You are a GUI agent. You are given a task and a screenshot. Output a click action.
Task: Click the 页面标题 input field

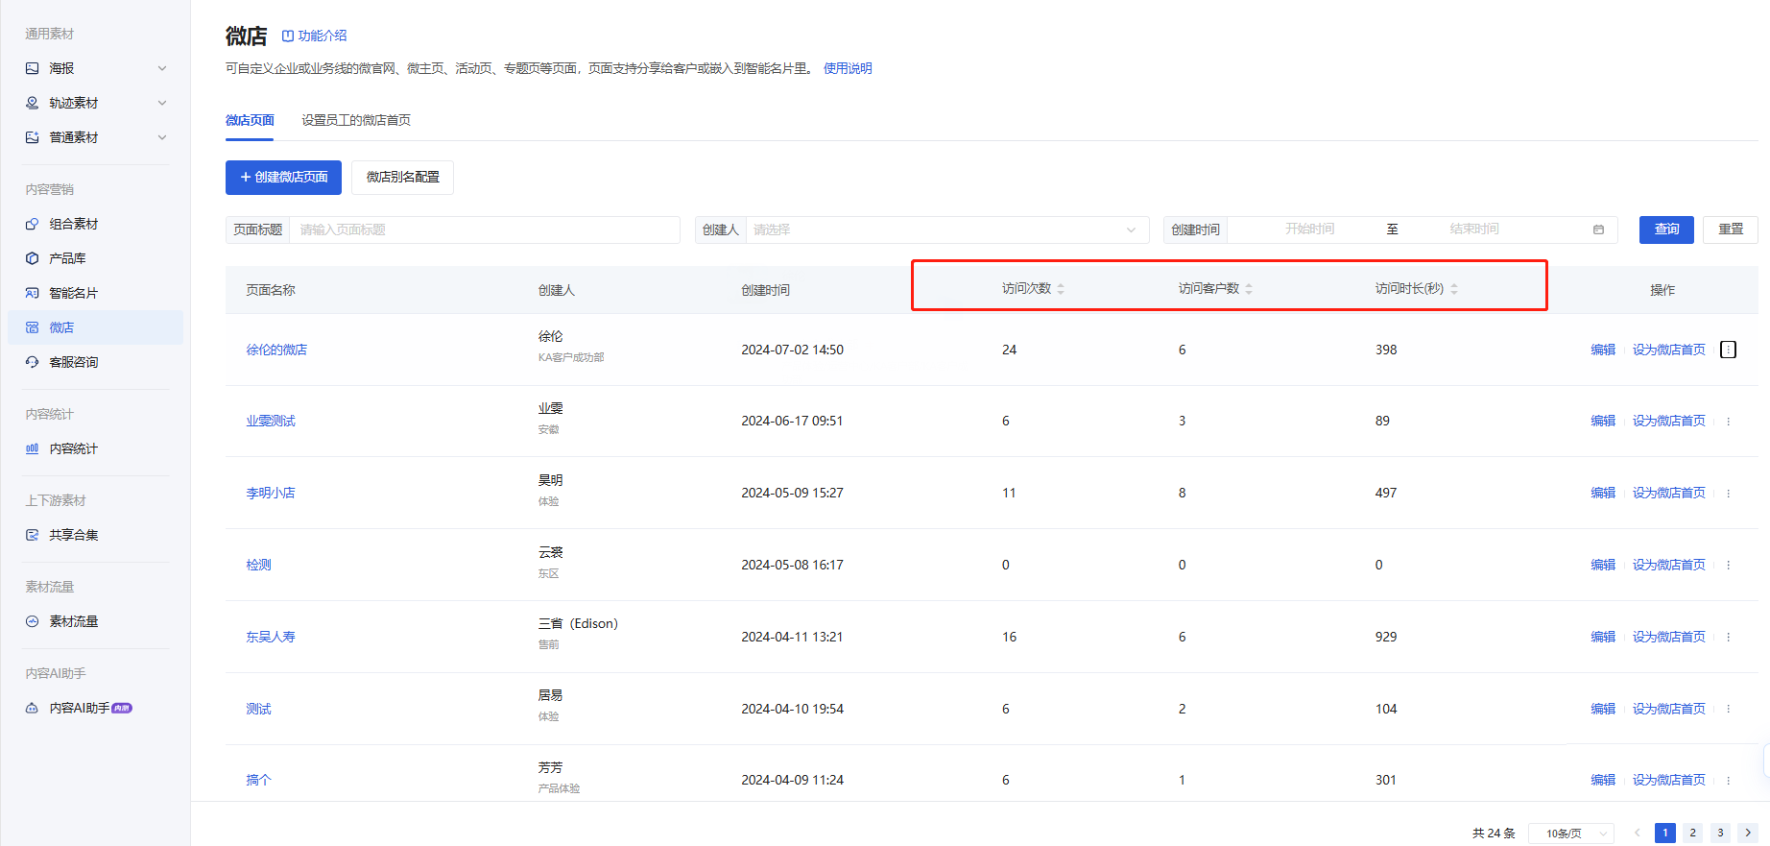(x=485, y=230)
